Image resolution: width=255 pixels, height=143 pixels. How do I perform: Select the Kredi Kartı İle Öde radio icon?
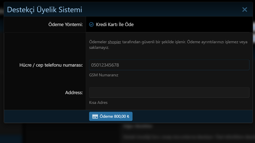91,24
